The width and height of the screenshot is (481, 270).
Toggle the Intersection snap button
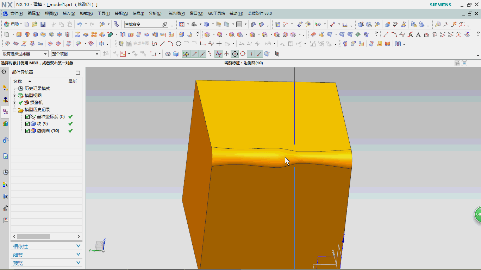tap(227, 54)
